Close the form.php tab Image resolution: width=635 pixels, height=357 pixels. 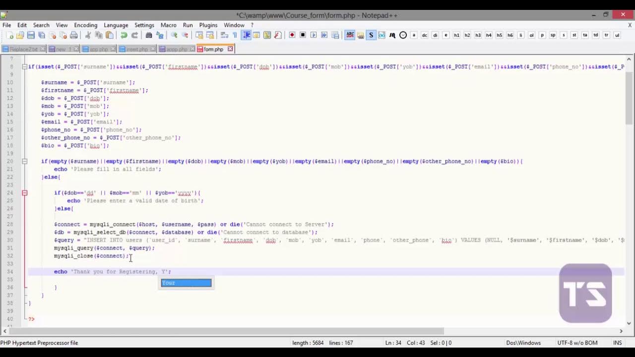230,49
